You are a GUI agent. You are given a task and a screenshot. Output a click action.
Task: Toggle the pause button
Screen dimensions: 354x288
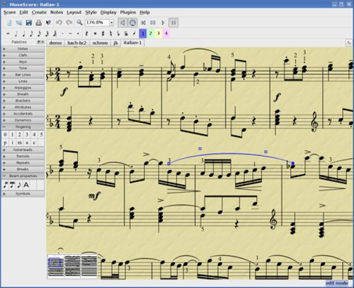point(173,23)
